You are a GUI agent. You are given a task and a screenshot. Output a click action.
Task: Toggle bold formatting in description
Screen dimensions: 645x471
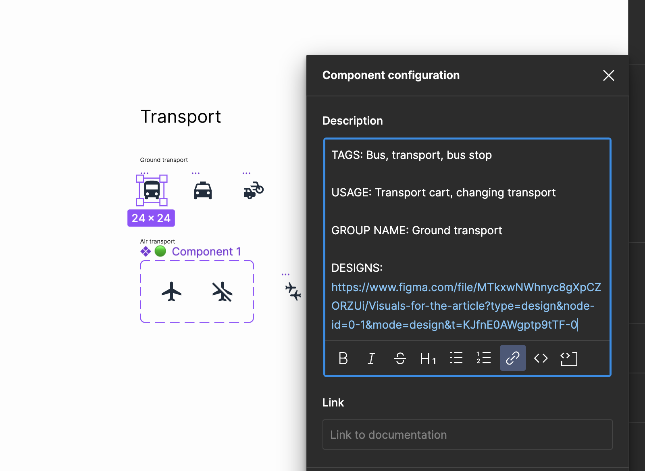343,358
